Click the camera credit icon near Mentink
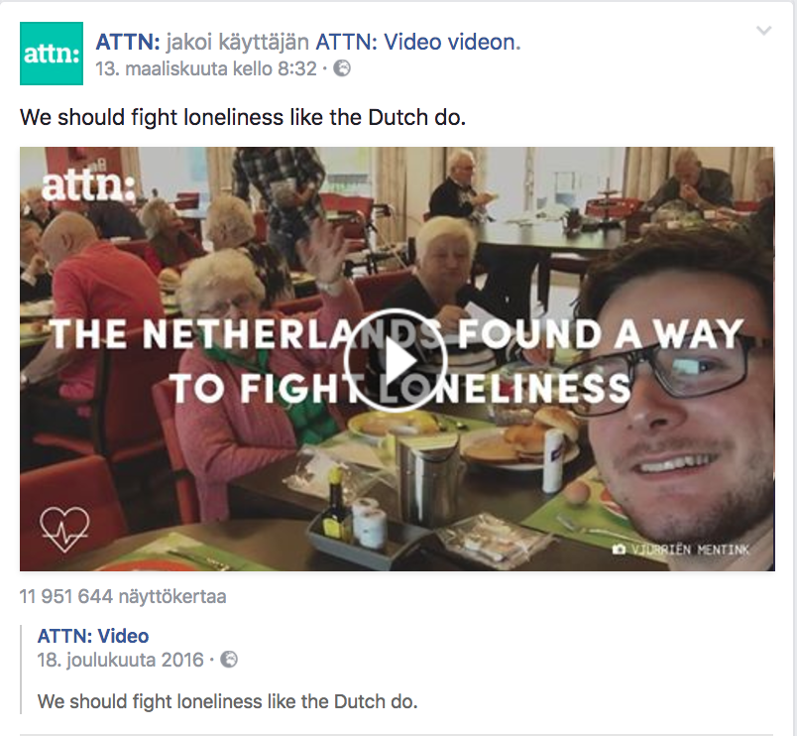 point(619,550)
